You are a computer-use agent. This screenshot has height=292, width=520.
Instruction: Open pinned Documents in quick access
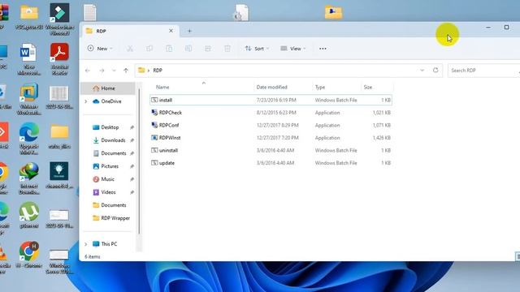[114, 153]
